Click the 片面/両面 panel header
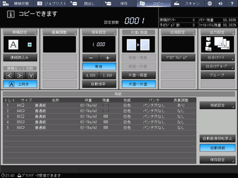Image resolution: width=238 pixels, height=178 pixels. tap(139, 32)
